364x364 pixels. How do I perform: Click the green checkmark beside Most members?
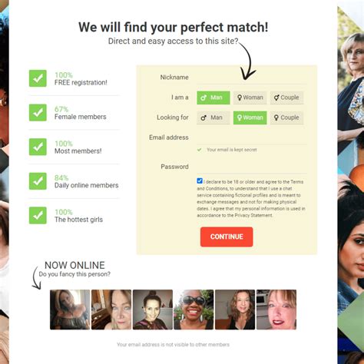38,147
